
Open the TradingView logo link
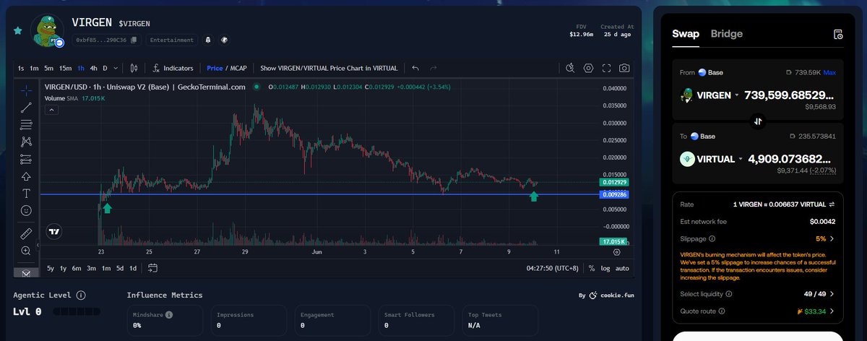53,232
